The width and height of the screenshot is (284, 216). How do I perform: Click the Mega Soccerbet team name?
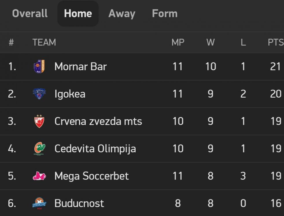pos(91,176)
